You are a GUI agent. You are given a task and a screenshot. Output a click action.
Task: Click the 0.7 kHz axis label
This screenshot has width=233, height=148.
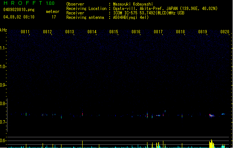click(x=3, y=122)
